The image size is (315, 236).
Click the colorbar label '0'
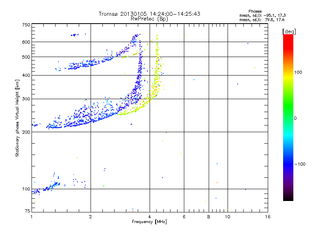(x=295, y=118)
